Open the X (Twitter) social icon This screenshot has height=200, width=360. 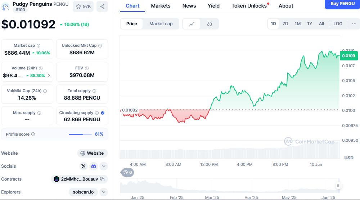pyautogui.click(x=84, y=166)
